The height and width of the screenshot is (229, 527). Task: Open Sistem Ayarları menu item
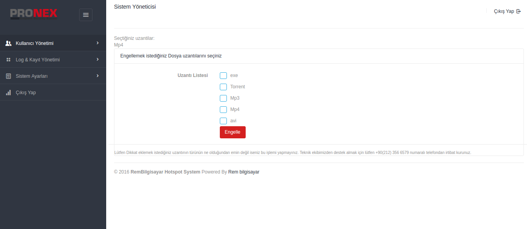[x=53, y=76]
